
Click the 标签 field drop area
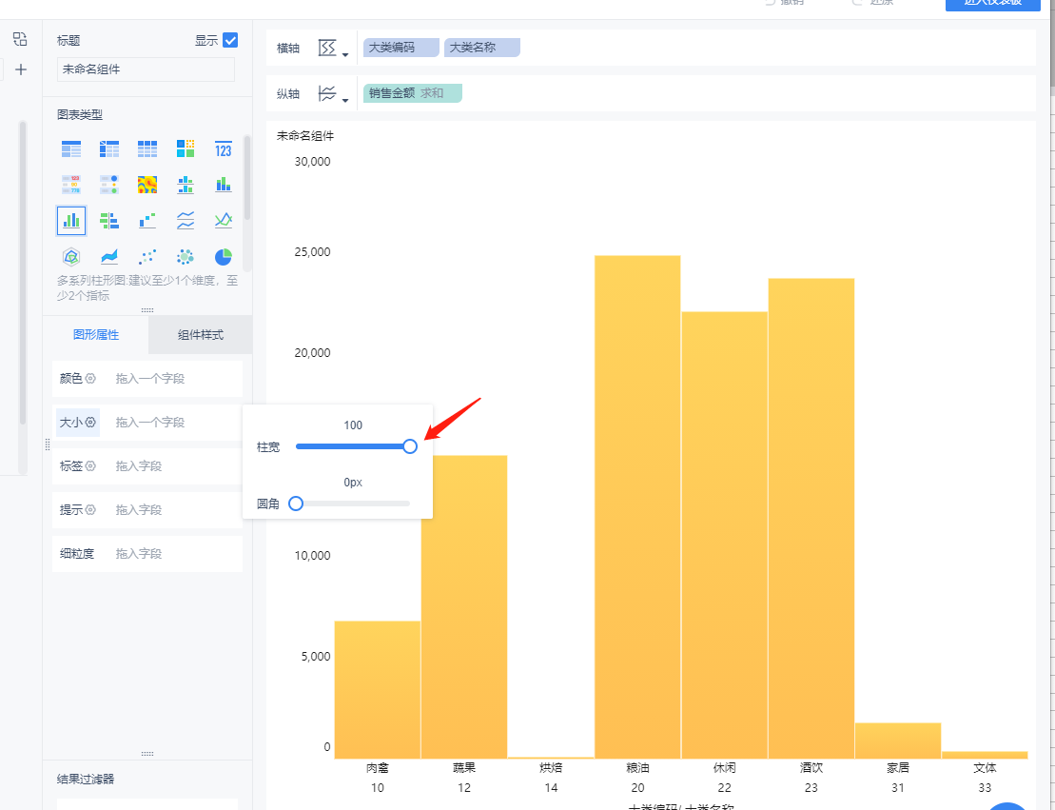point(178,466)
